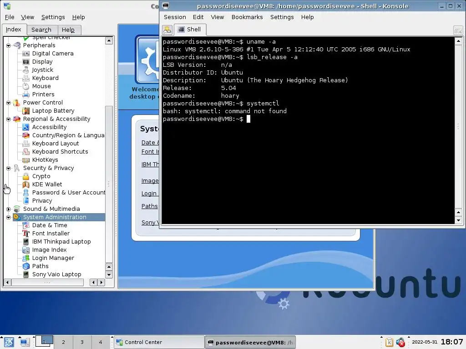This screenshot has height=349, width=466.
Task: Open Control Center Settings menu
Action: pos(53,17)
